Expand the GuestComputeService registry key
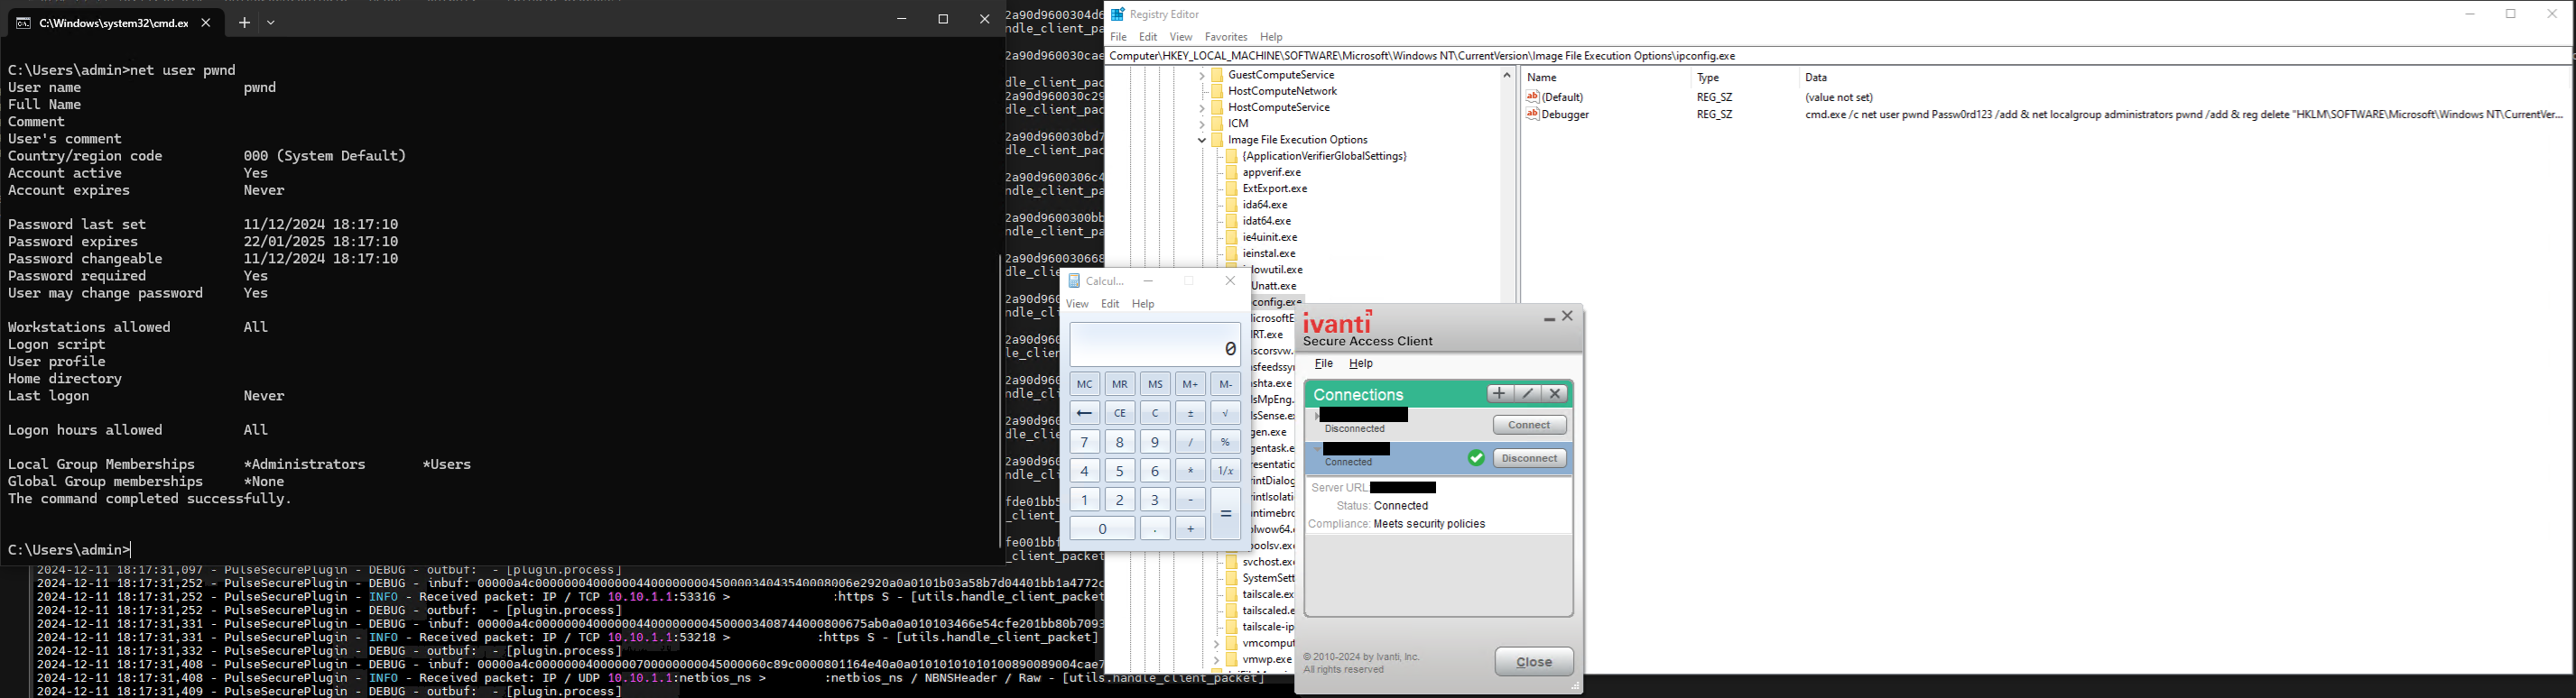This screenshot has height=698, width=2576. tap(1201, 75)
